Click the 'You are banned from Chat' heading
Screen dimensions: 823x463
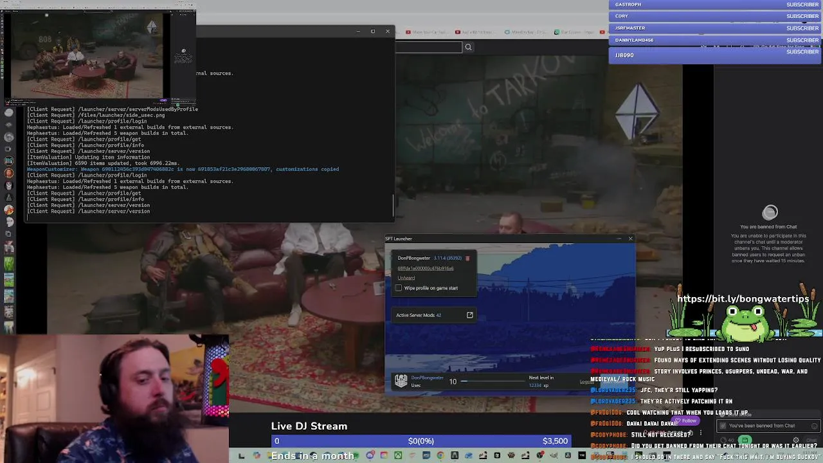pyautogui.click(x=768, y=227)
